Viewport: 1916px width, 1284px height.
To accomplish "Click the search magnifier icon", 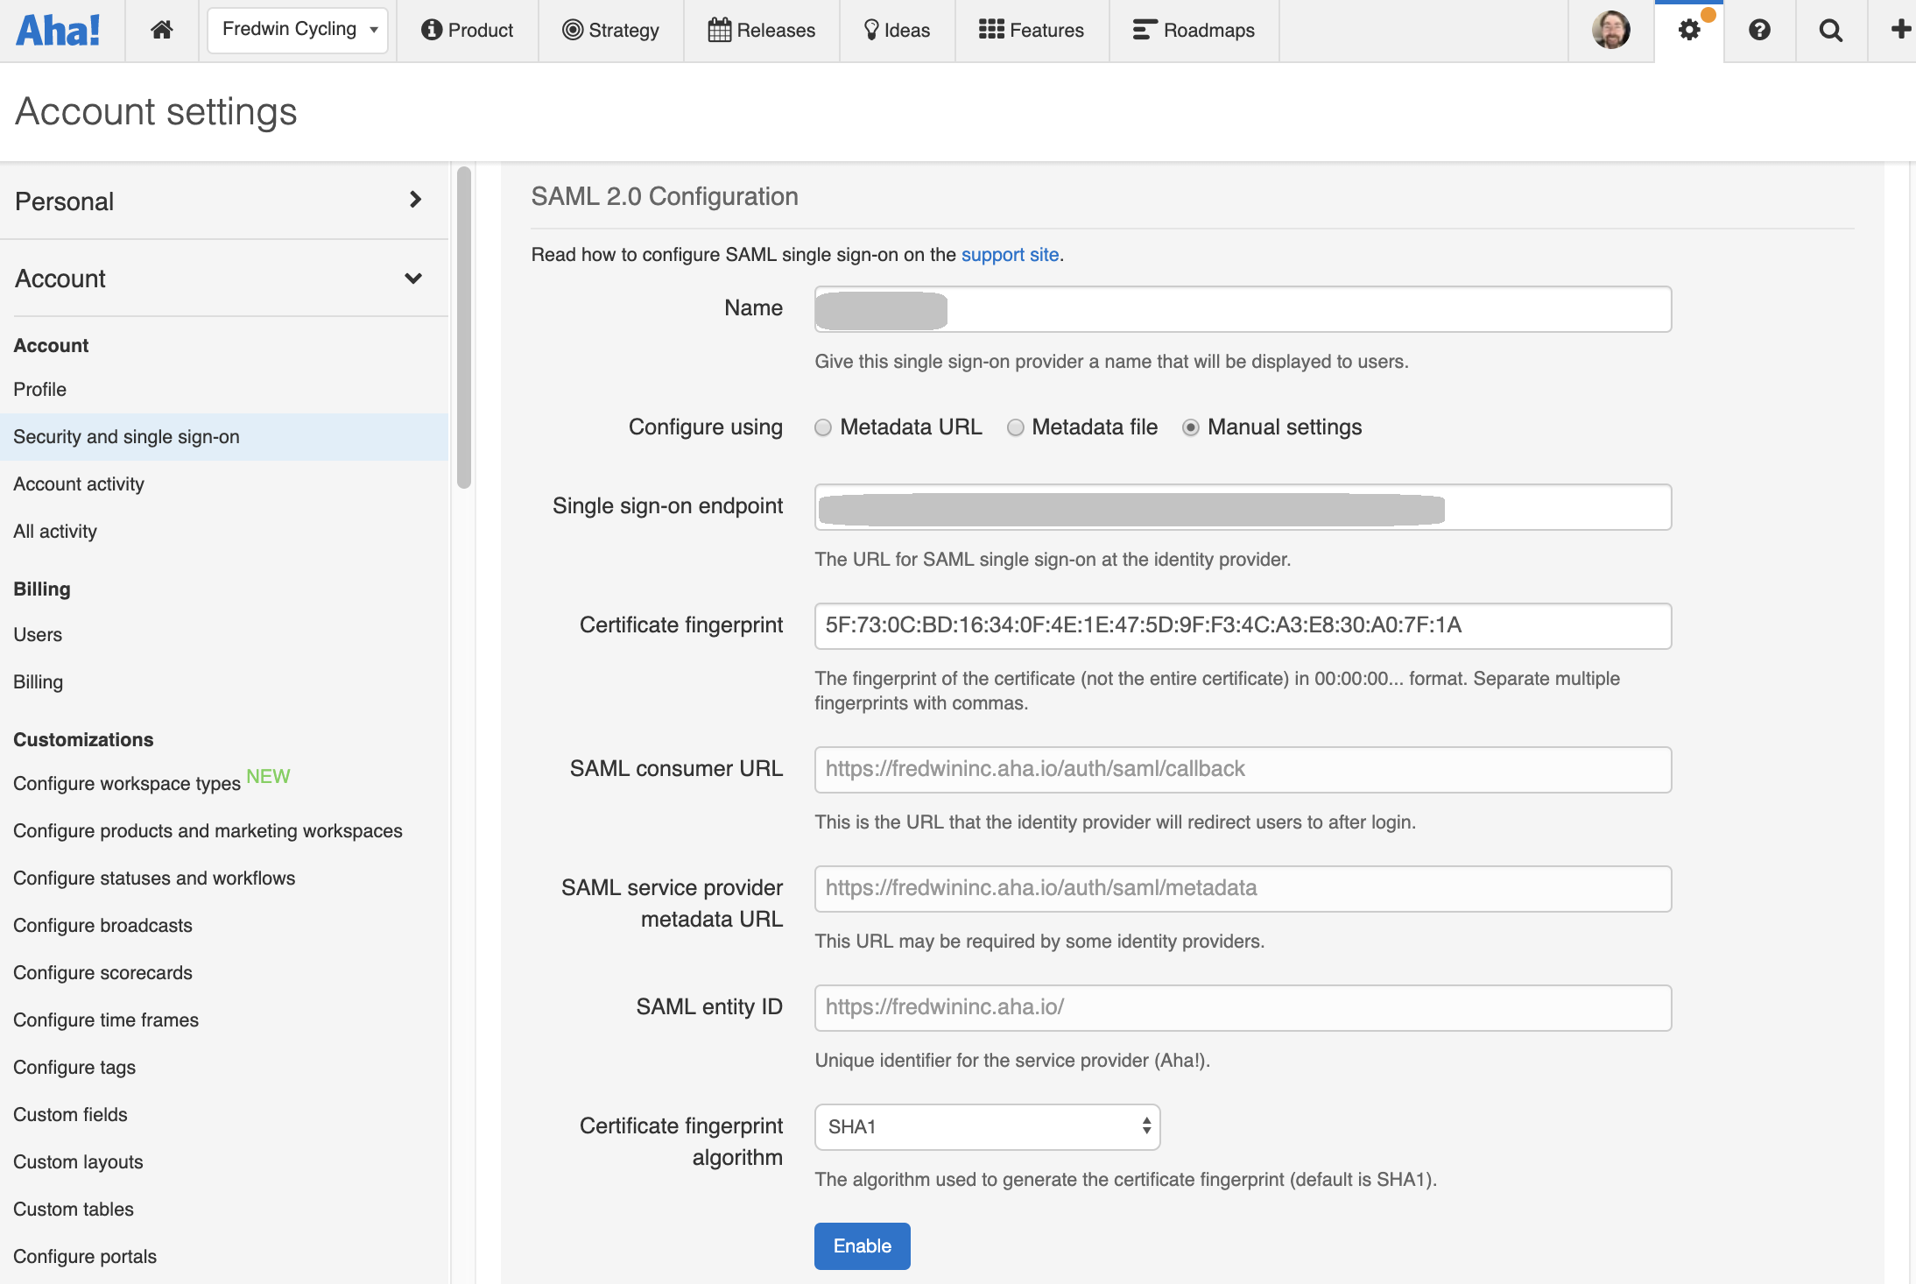I will pyautogui.click(x=1831, y=29).
